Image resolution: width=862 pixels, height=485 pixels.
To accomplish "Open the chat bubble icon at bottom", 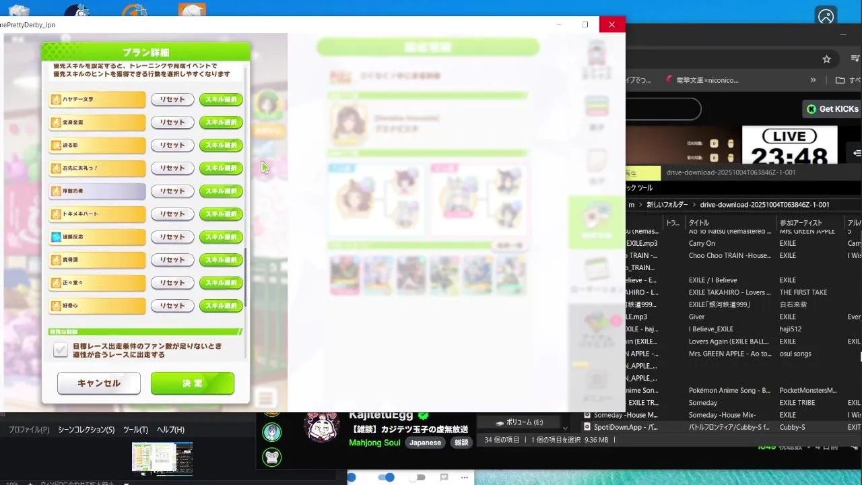I will (x=444, y=478).
